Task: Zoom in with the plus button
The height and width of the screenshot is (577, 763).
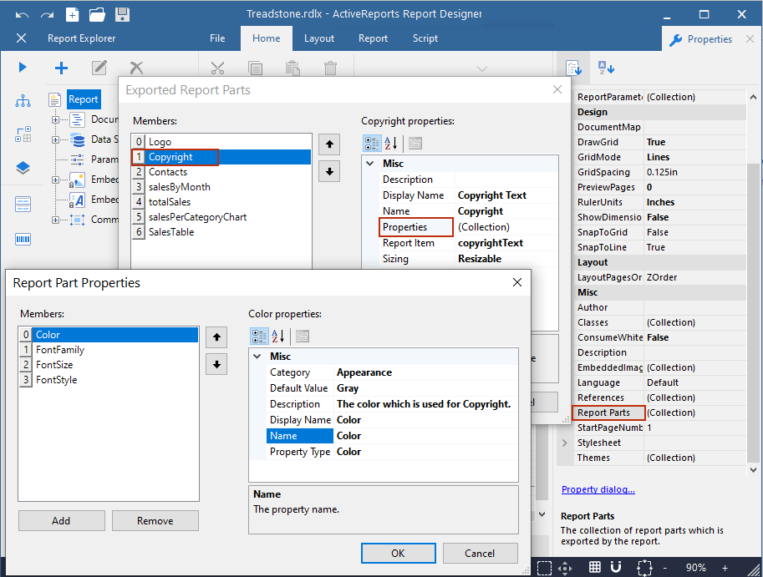Action: coord(725,568)
